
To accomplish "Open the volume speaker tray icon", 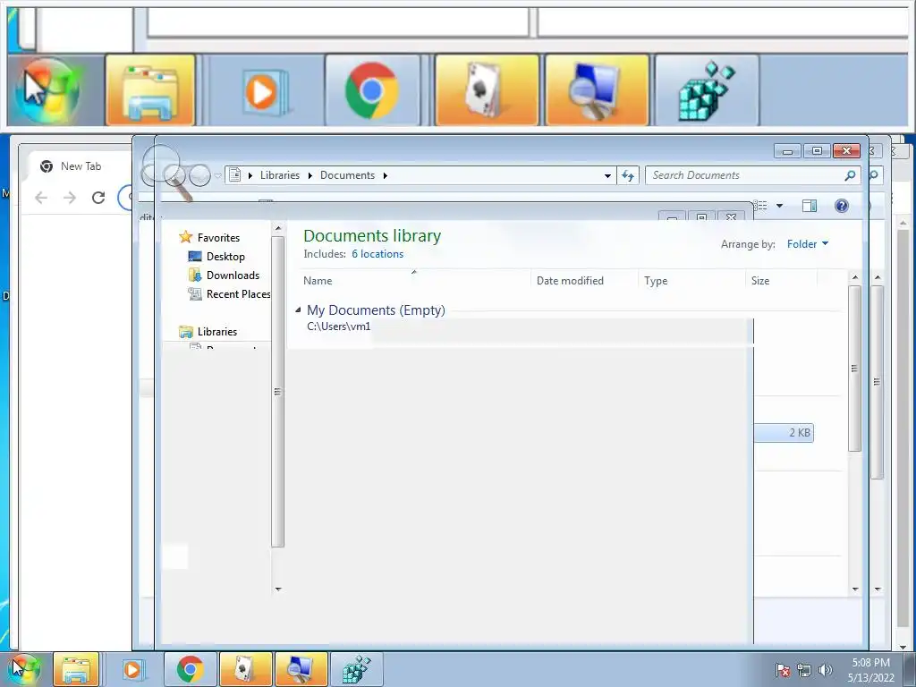I will tap(825, 670).
